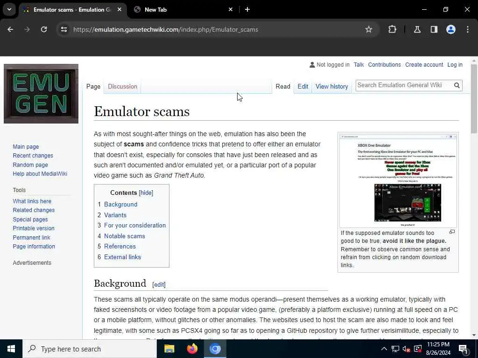Open Special pages link
Viewport: 478px width, 358px height.
30,220
